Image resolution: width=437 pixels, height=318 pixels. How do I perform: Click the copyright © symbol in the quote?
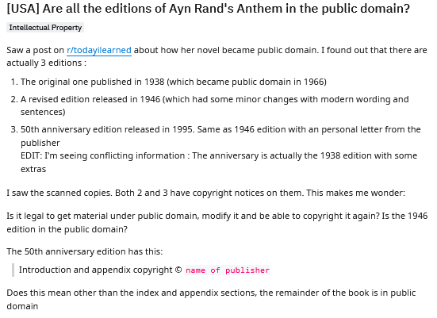click(178, 270)
